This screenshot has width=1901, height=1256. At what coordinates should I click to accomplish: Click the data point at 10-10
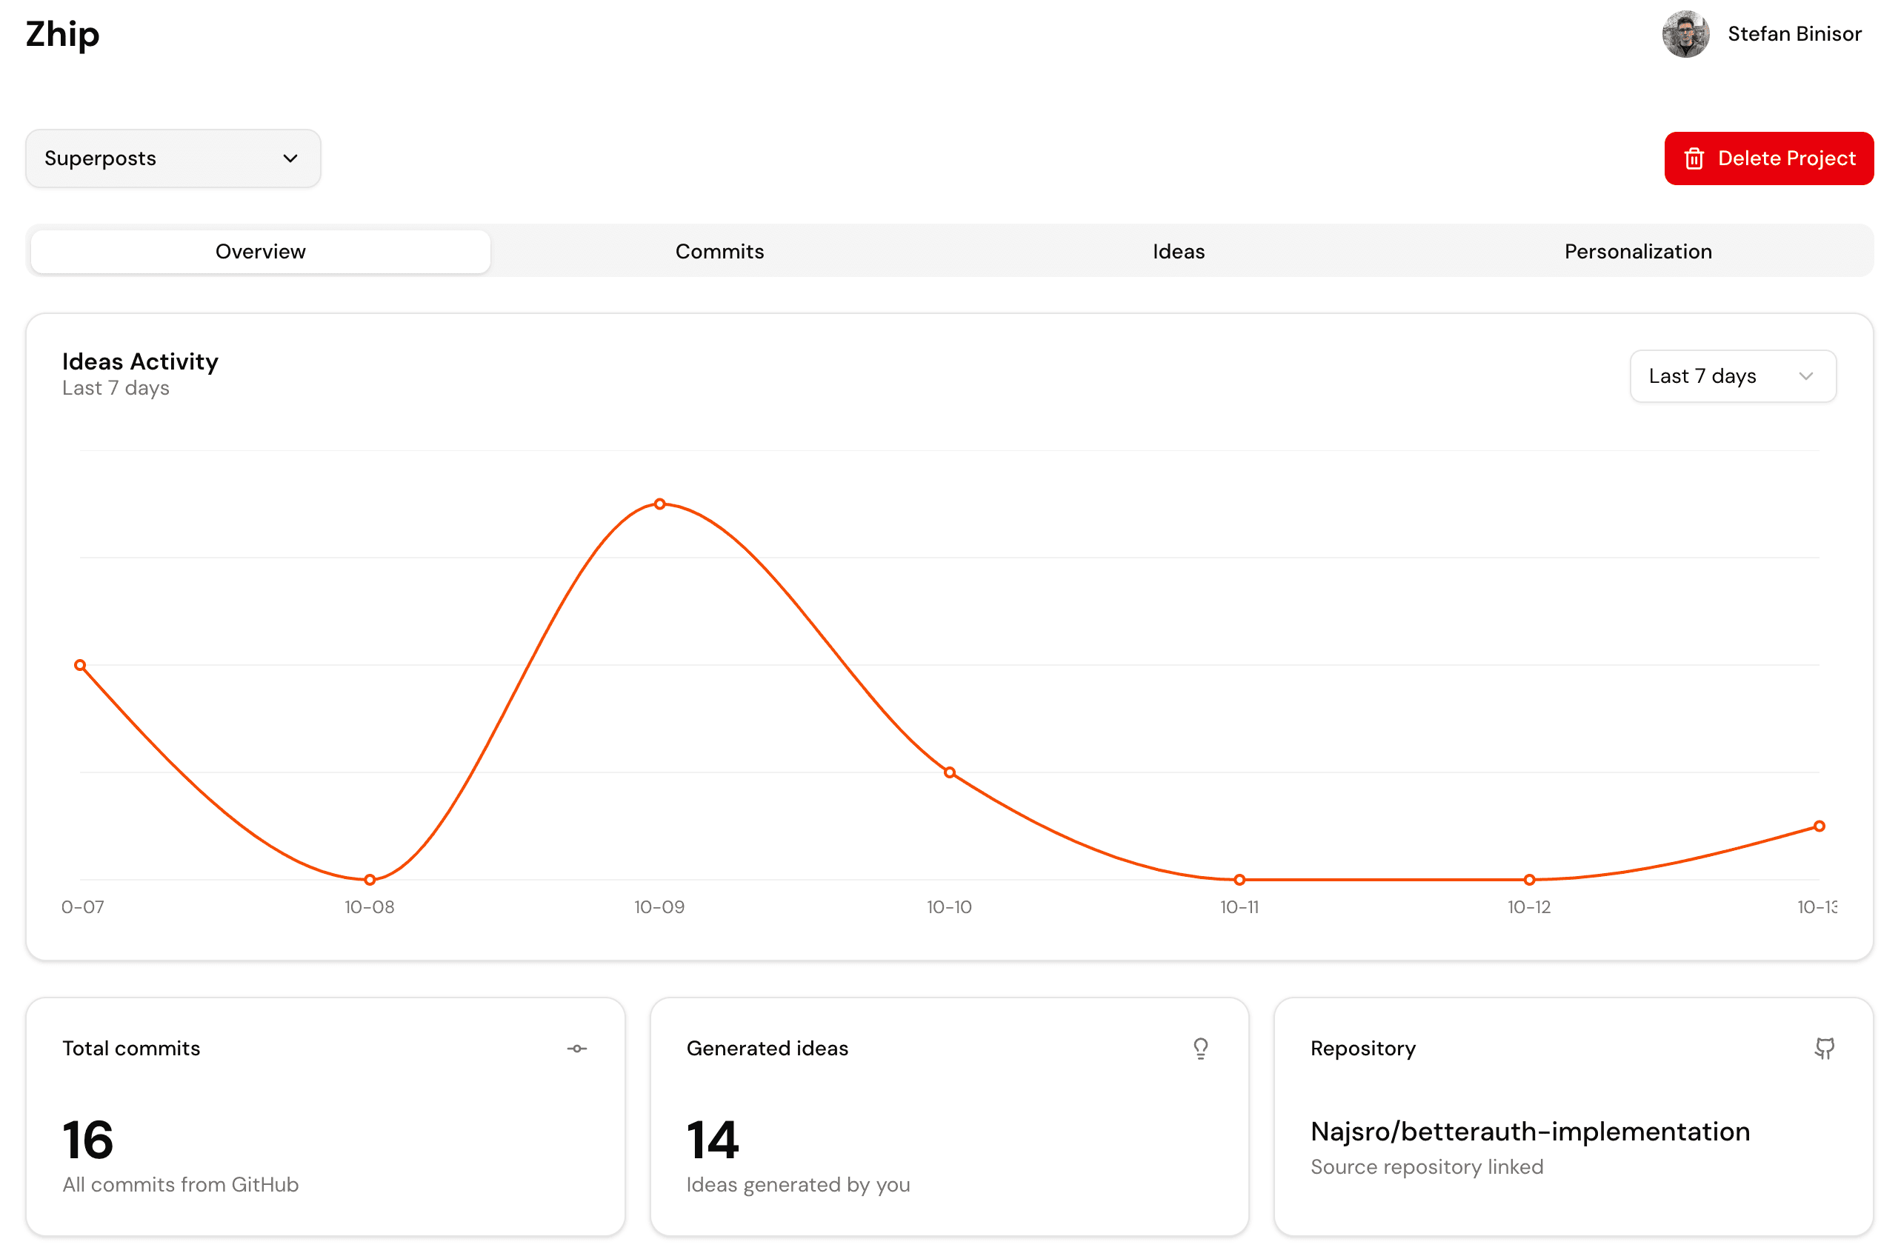[x=949, y=772]
